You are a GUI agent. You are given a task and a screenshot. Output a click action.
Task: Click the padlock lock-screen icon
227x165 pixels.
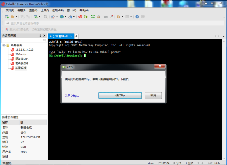98,17
